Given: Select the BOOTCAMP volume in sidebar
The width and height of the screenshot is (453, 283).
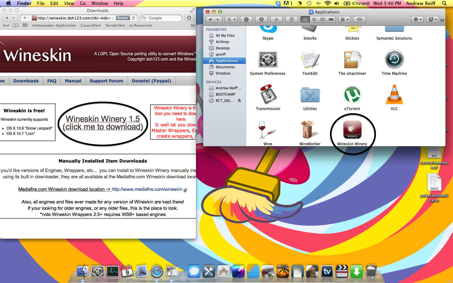Looking at the screenshot, I should 225,94.
